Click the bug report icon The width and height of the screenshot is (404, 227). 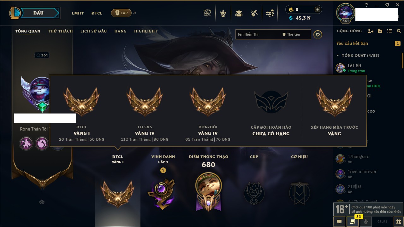pos(398,222)
